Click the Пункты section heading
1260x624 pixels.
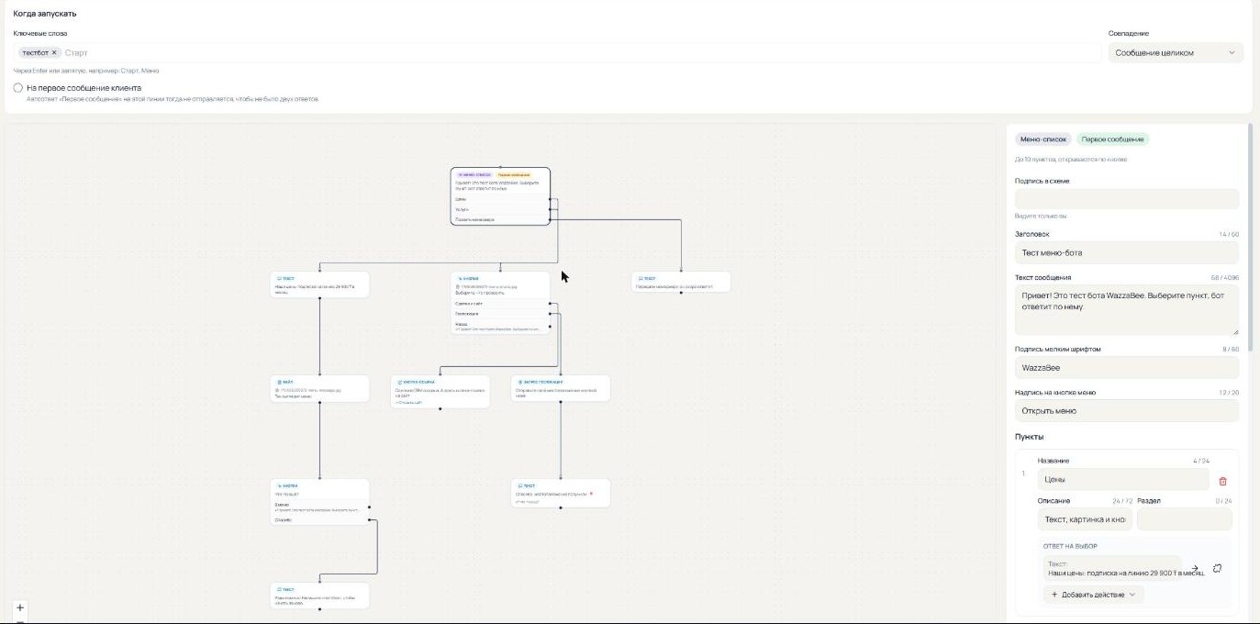click(1029, 437)
